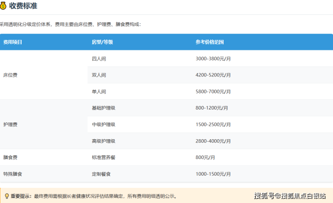Click the 单人间 room type cell
The image size is (333, 203).
pyautogui.click(x=99, y=92)
